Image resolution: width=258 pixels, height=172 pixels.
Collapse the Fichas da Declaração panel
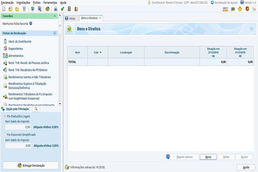coord(55,33)
